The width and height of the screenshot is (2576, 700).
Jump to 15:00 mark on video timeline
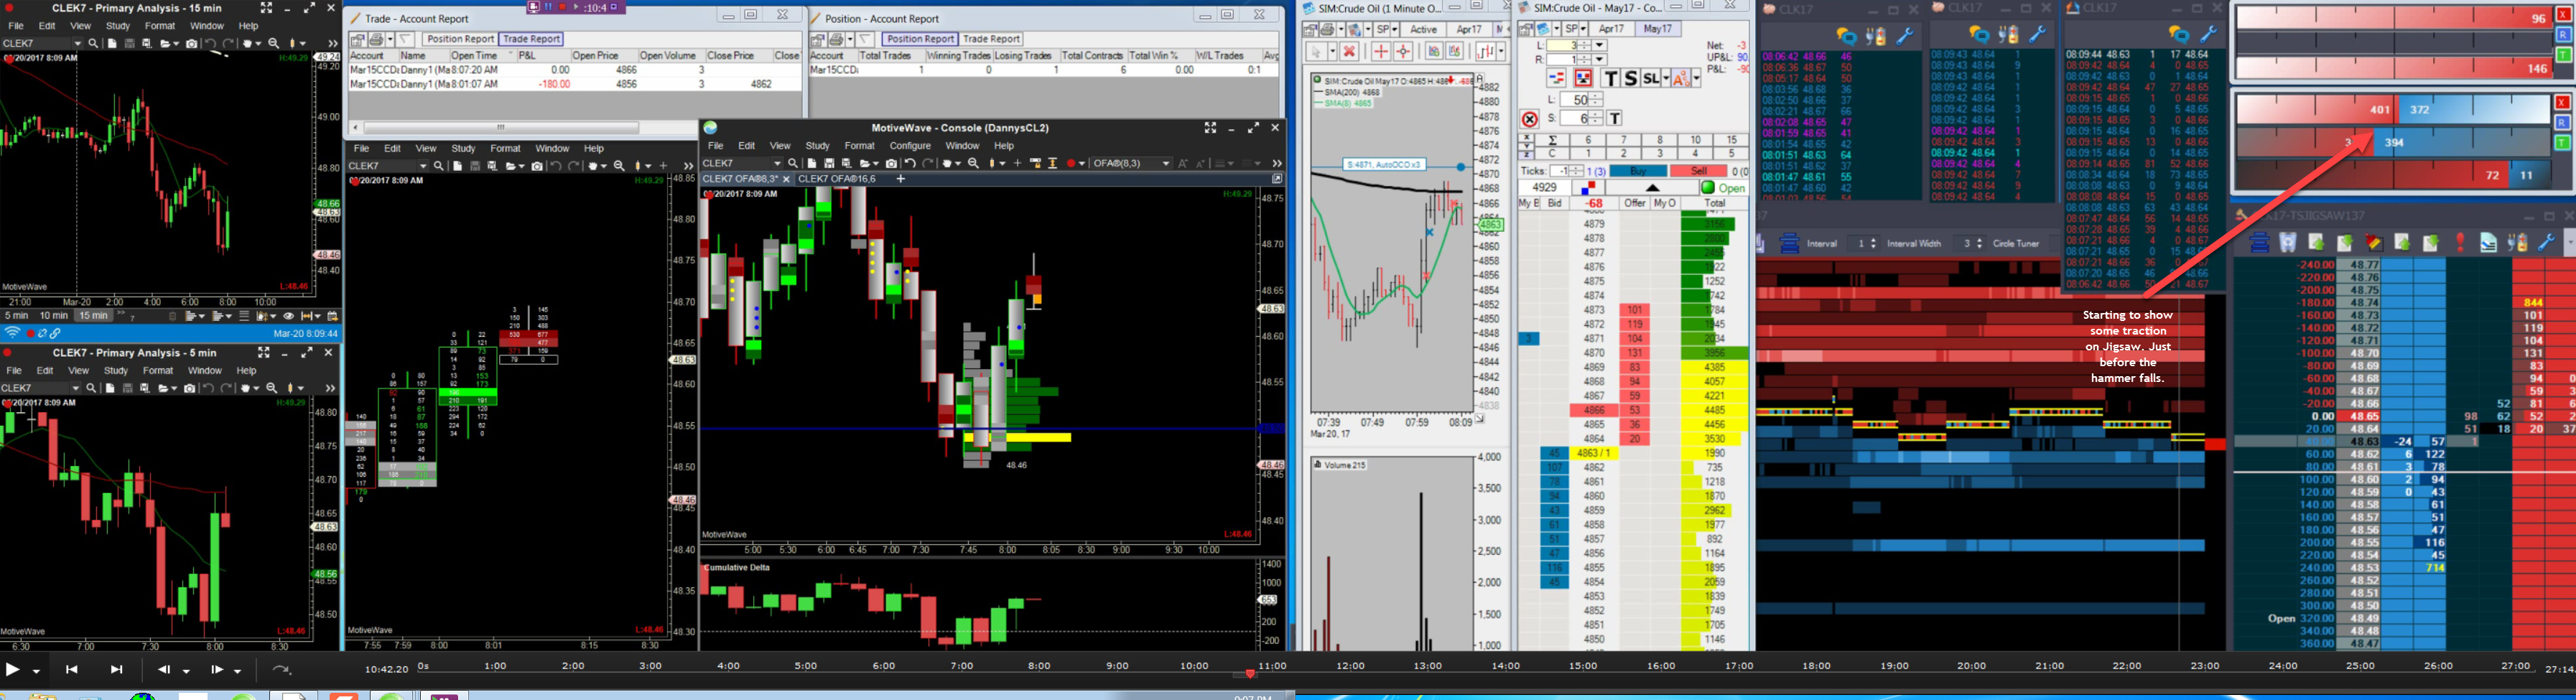[x=1583, y=666]
